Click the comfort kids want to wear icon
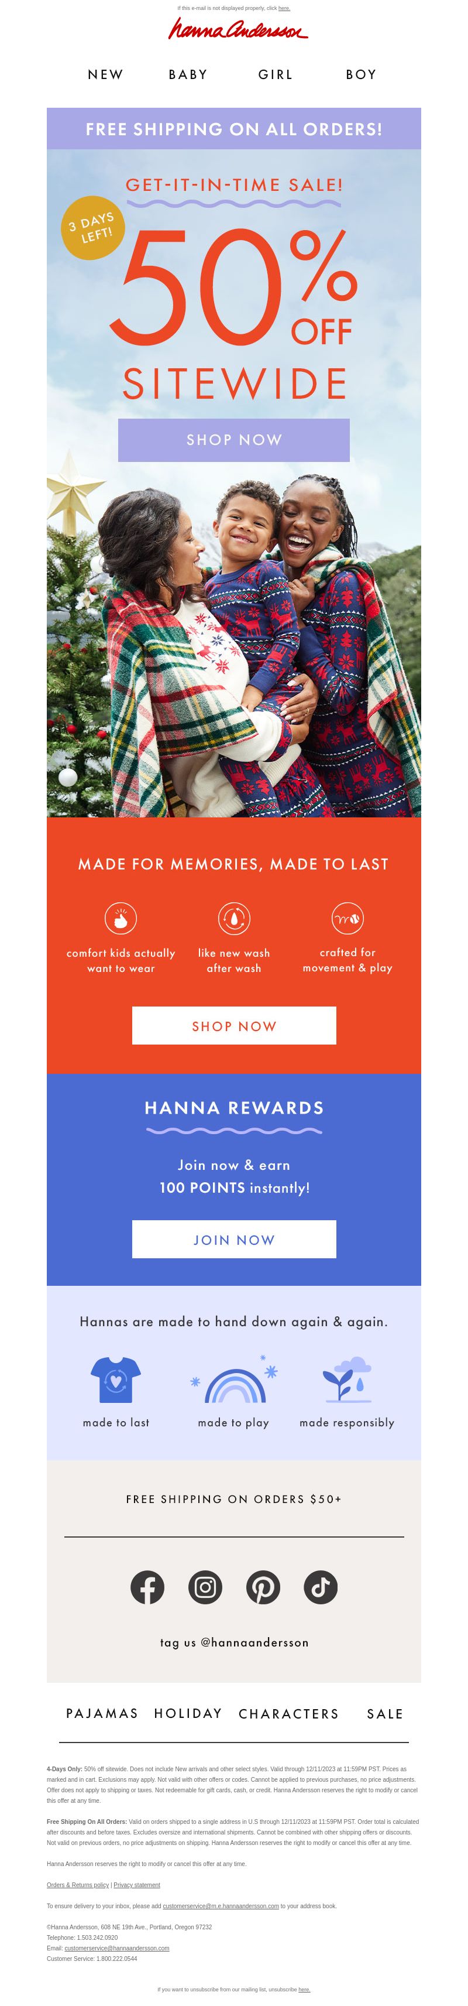The width and height of the screenshot is (468, 2006). point(121,918)
